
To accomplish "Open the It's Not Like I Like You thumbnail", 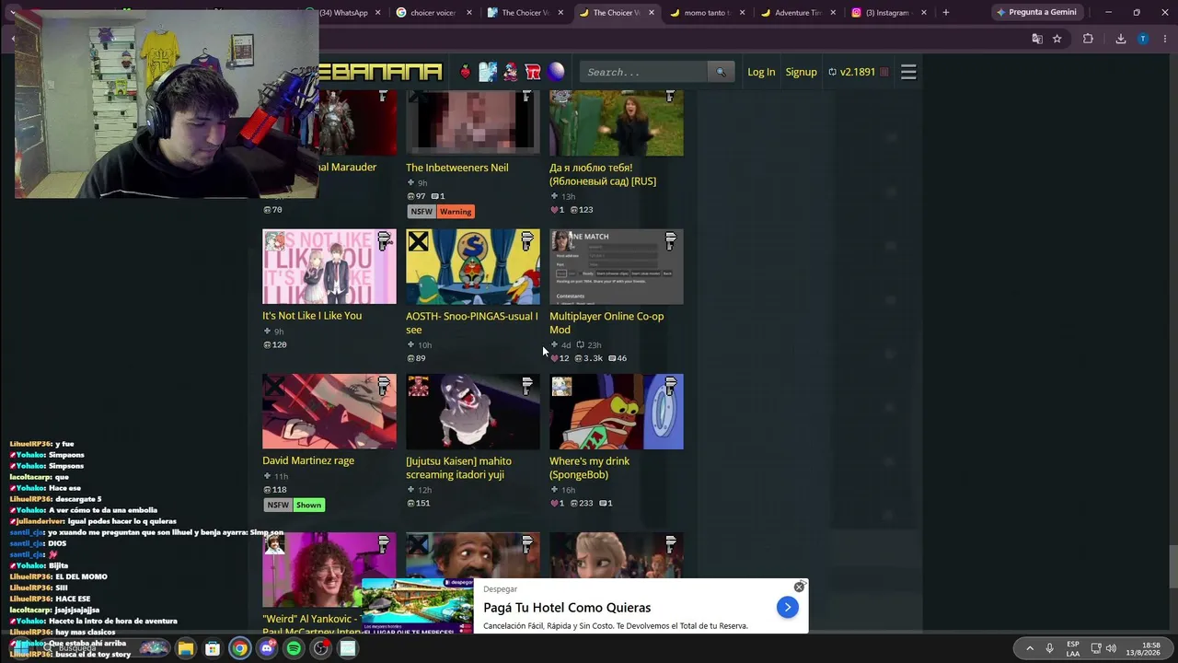I will (x=329, y=267).
